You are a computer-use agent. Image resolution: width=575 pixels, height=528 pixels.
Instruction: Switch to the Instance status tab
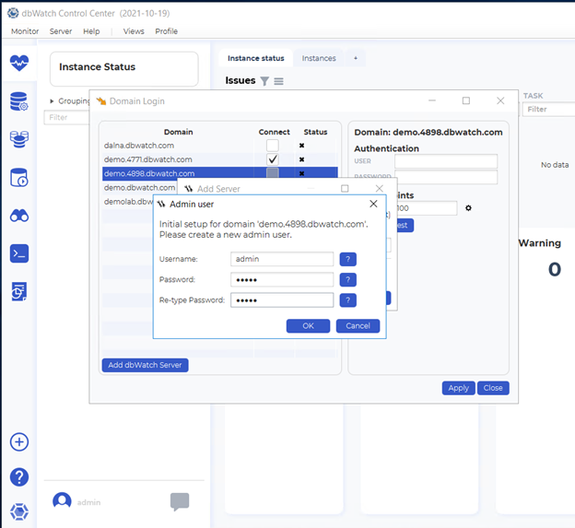coord(255,58)
